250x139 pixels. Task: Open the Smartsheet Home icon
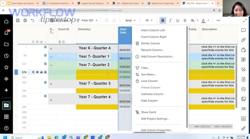point(6,21)
